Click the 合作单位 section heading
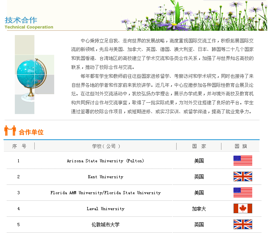 click(x=31, y=132)
